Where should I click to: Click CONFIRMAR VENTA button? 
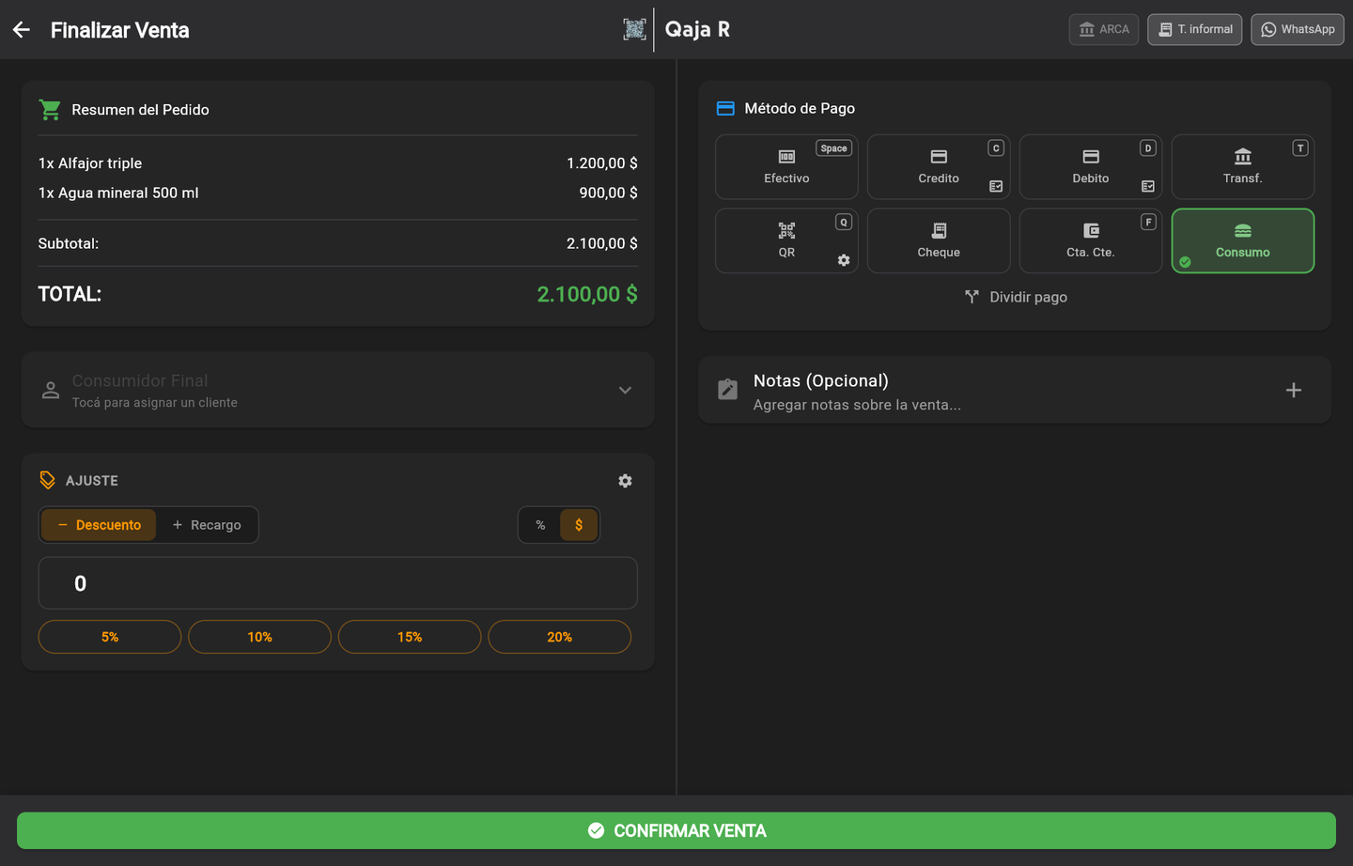click(x=676, y=830)
